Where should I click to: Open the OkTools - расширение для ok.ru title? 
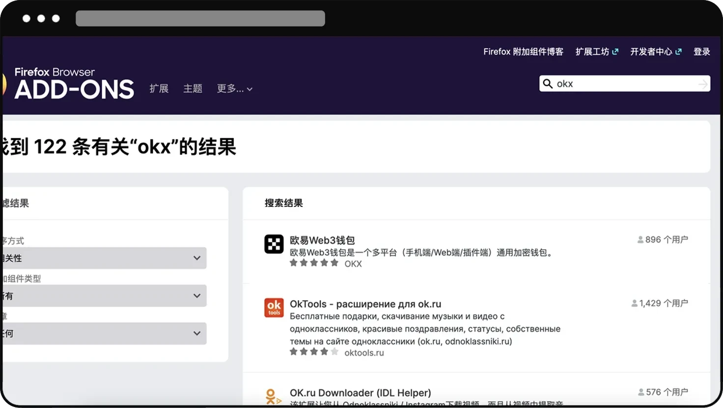(365, 304)
